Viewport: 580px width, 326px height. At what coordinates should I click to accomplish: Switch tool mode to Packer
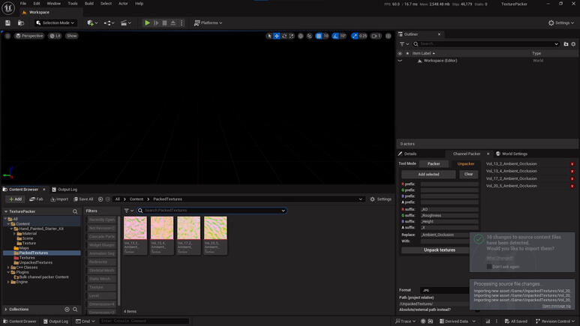click(434, 163)
